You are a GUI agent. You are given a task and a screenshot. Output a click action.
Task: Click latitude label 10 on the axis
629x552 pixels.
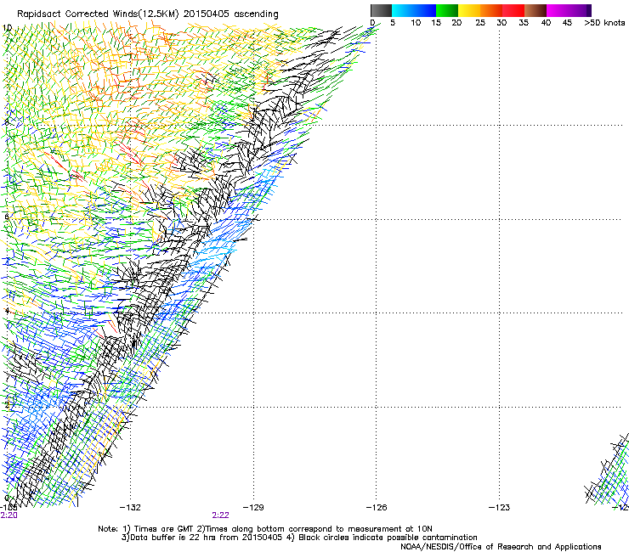click(7, 28)
